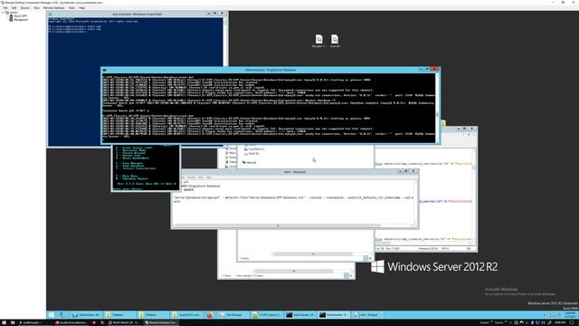Collapse the root server group in the tree
The image size is (579, 326).
[x=3, y=13]
